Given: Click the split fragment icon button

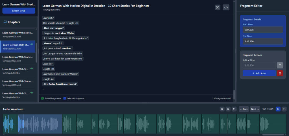Looking at the screenshot, I should [x=280, y=65].
